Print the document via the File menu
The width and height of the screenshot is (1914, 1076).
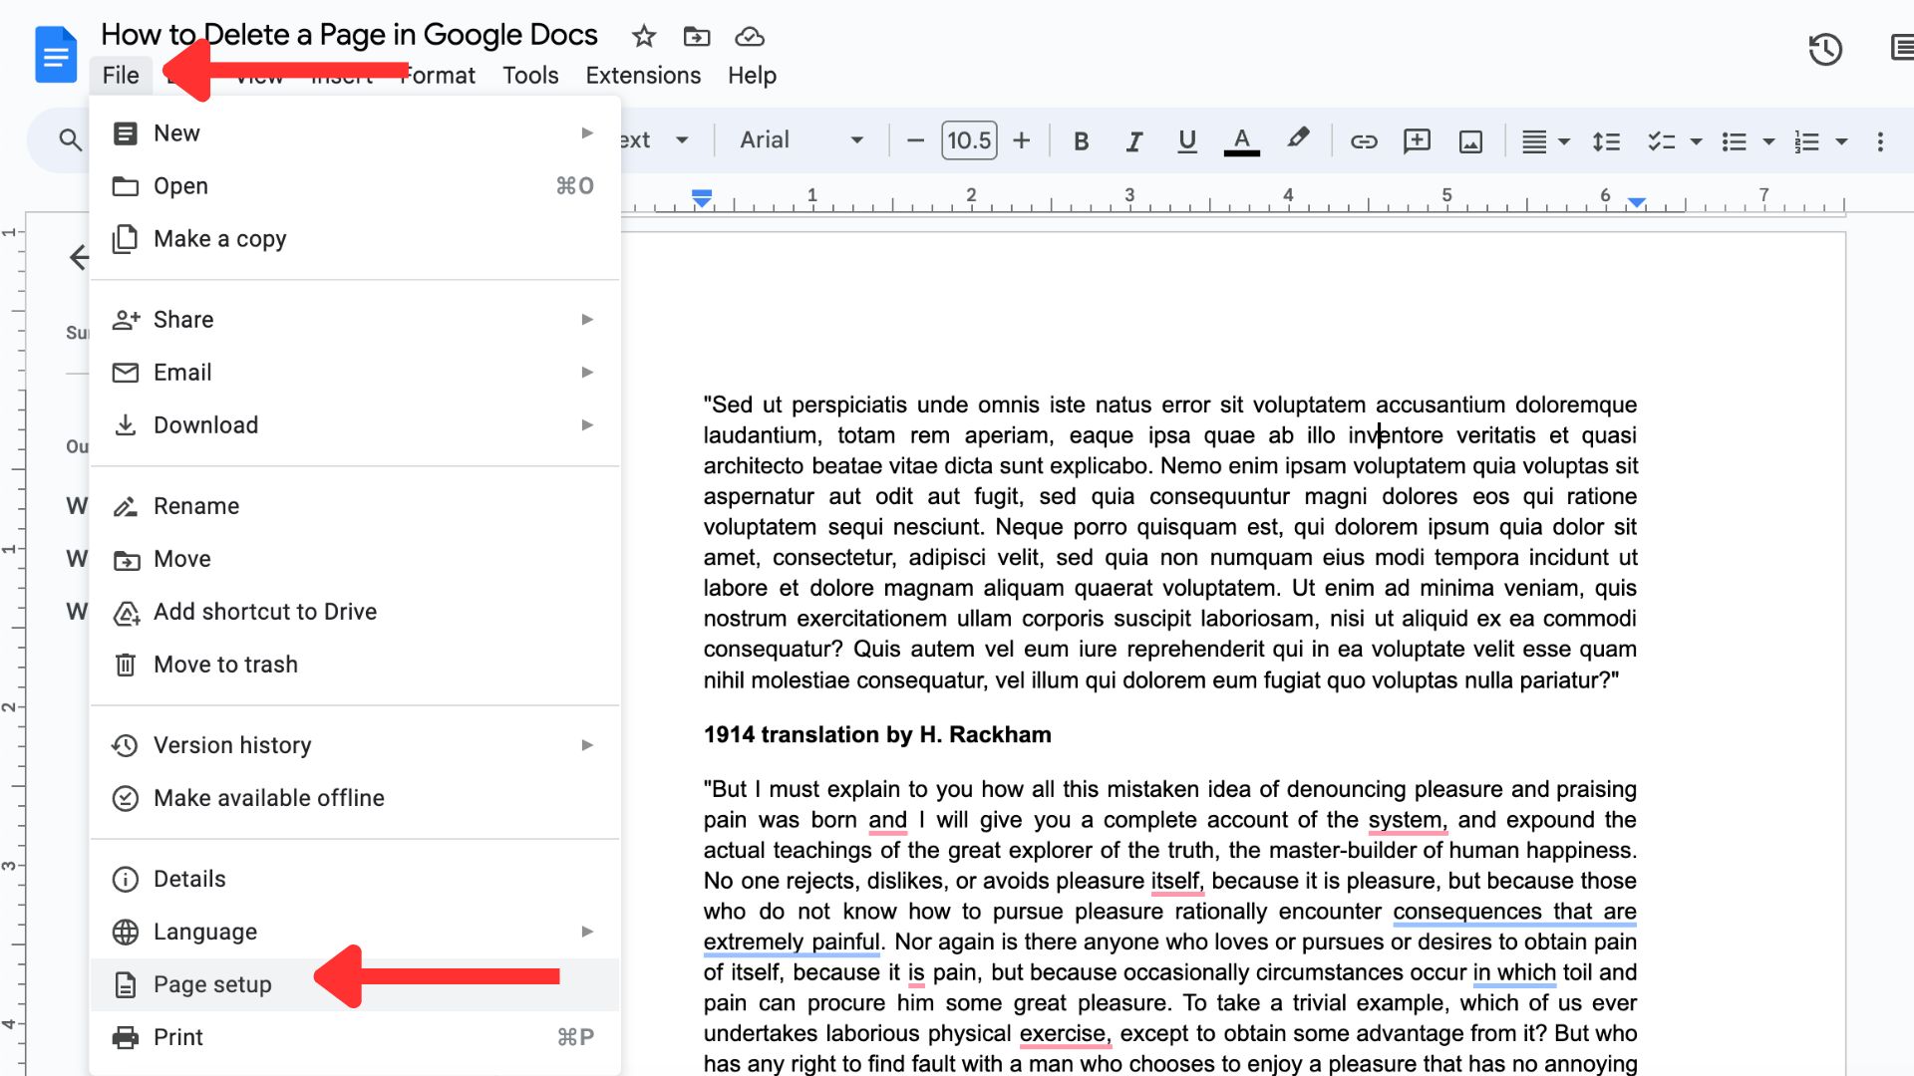coord(177,1036)
